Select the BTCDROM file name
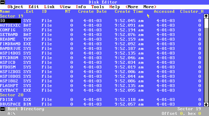The height and width of the screenshot is (116, 209). pos(9,58)
